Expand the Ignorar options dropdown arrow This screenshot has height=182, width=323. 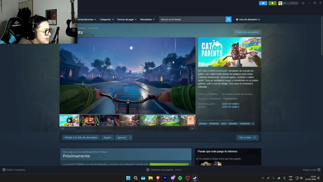click(130, 138)
